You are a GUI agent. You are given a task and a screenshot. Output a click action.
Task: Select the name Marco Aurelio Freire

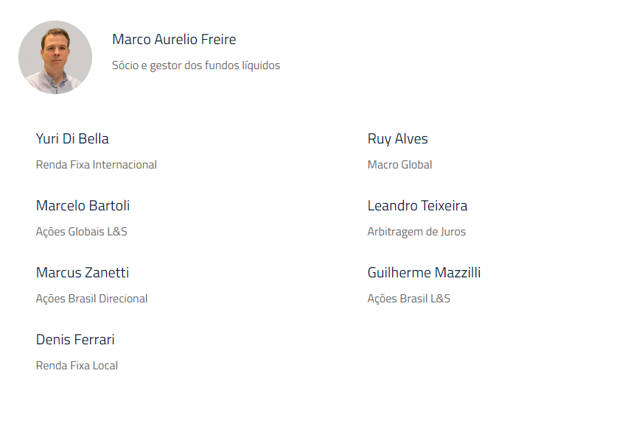(x=174, y=39)
